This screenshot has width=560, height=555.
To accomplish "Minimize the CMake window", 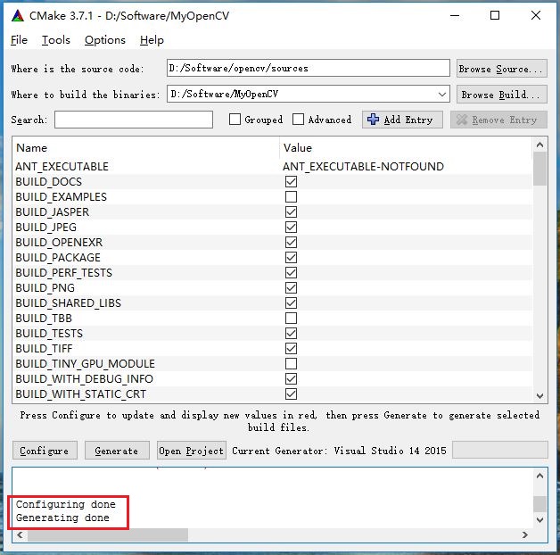I will click(455, 16).
